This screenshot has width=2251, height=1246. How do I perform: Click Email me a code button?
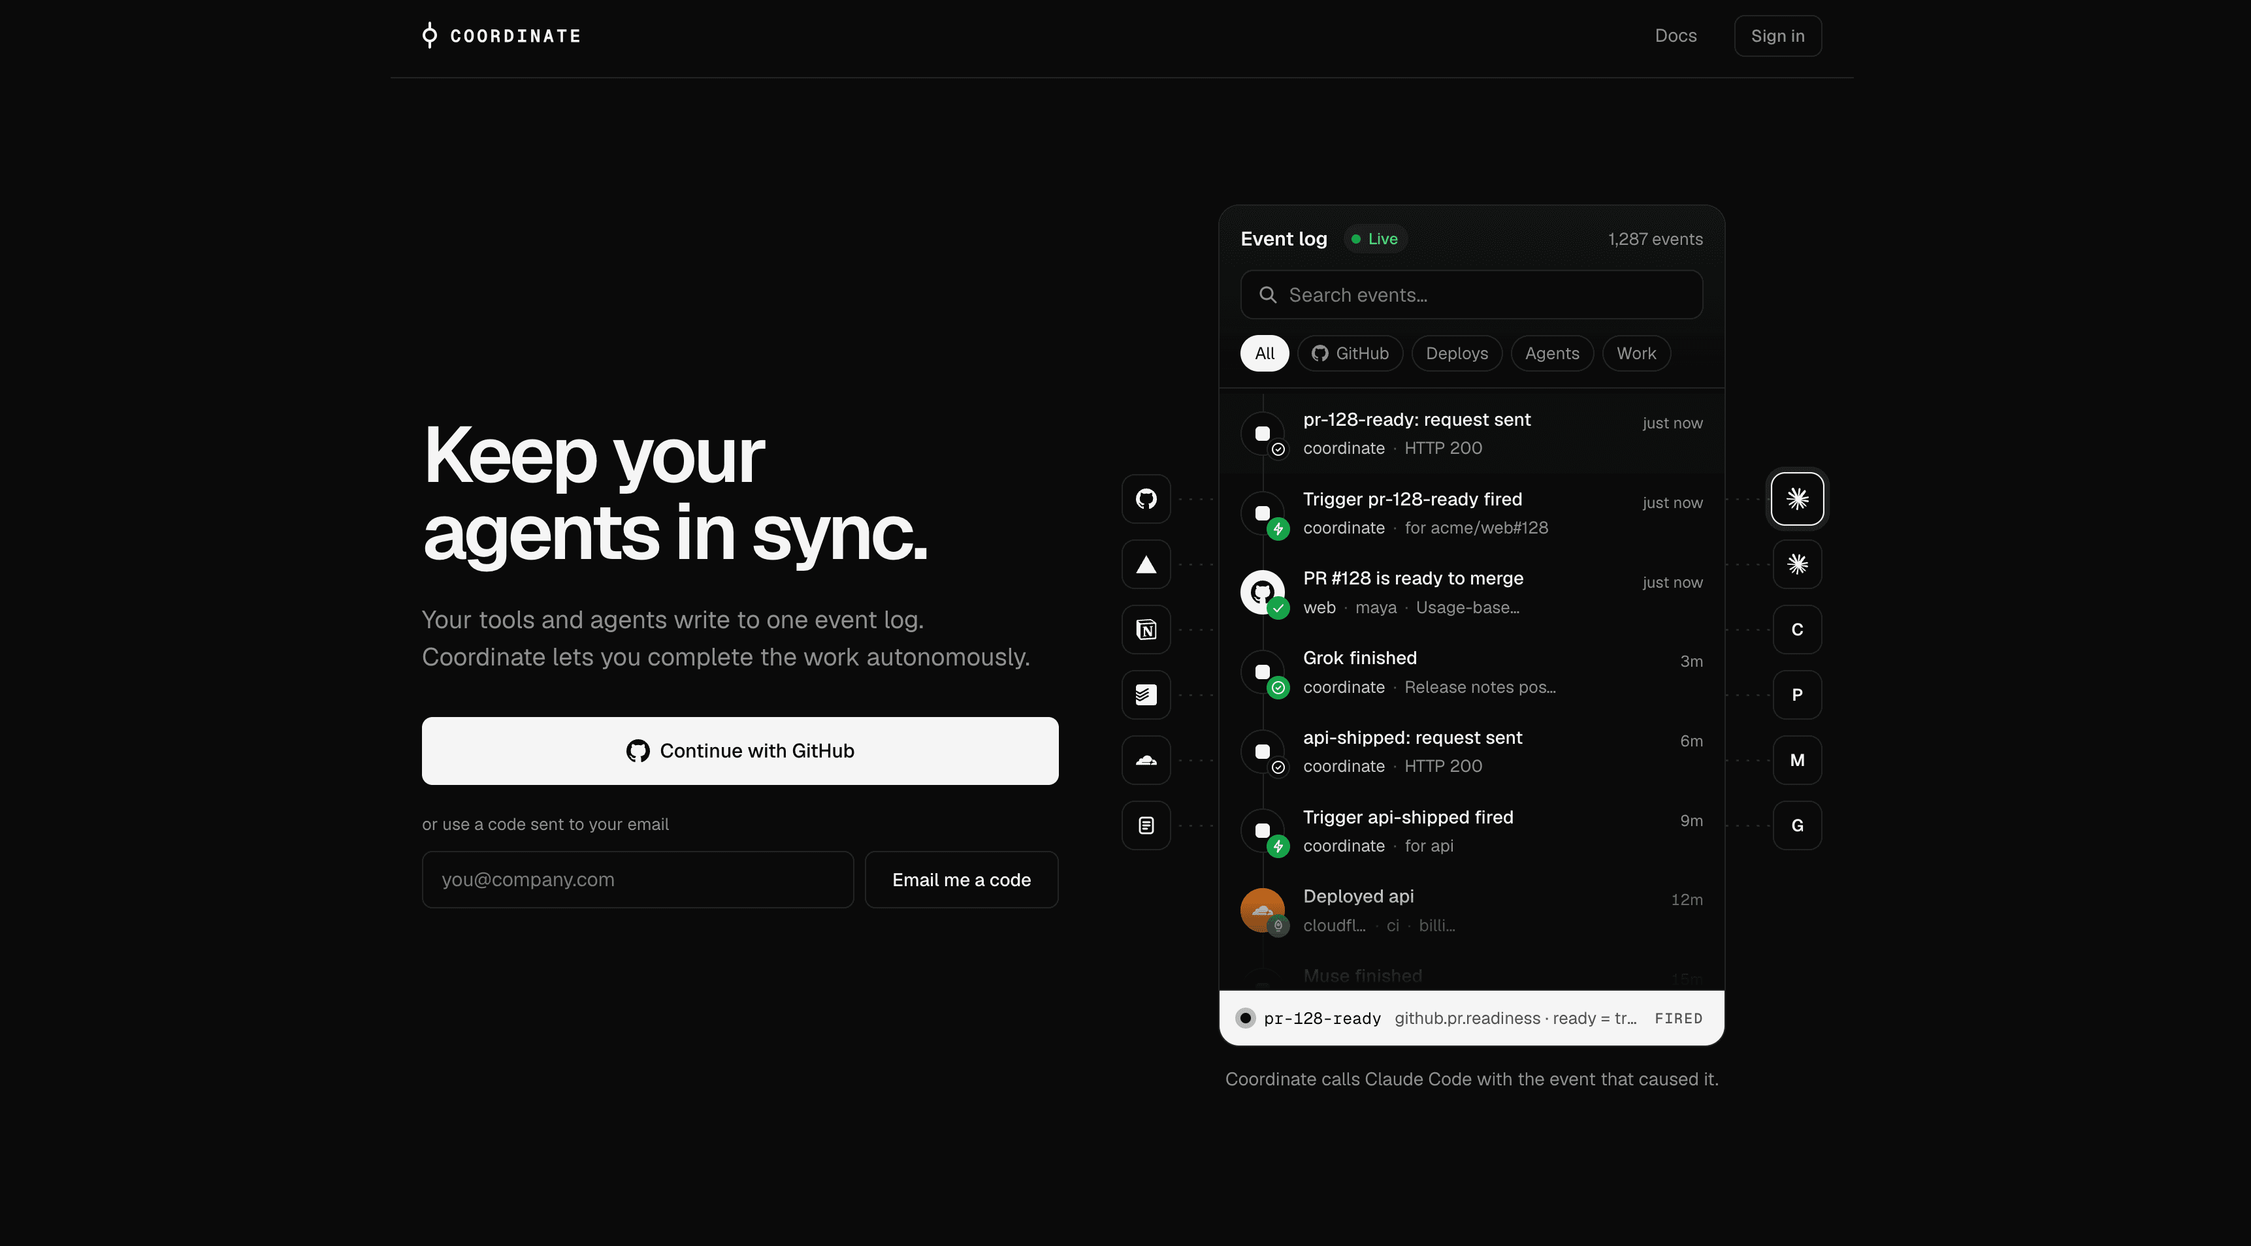962,880
